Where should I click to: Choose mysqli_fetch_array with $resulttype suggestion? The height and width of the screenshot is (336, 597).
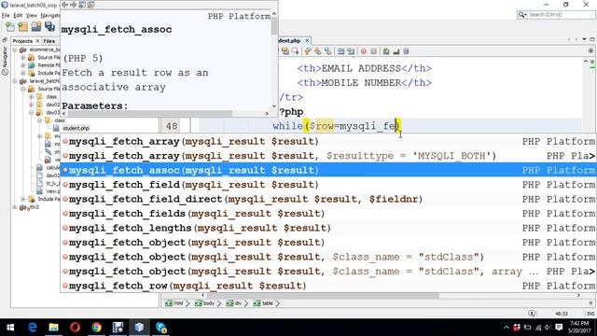(328, 156)
